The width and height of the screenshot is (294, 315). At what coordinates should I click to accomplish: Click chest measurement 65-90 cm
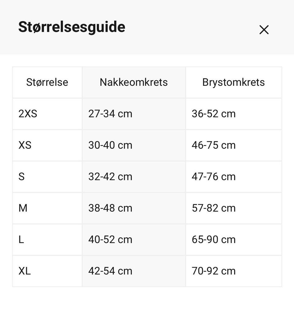pyautogui.click(x=213, y=239)
